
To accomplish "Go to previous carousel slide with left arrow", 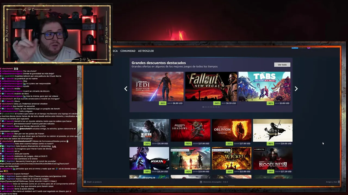I will (126, 89).
